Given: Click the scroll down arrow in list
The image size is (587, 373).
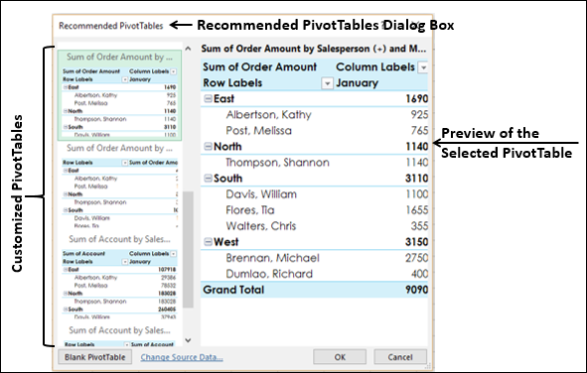Looking at the screenshot, I should coord(188,340).
